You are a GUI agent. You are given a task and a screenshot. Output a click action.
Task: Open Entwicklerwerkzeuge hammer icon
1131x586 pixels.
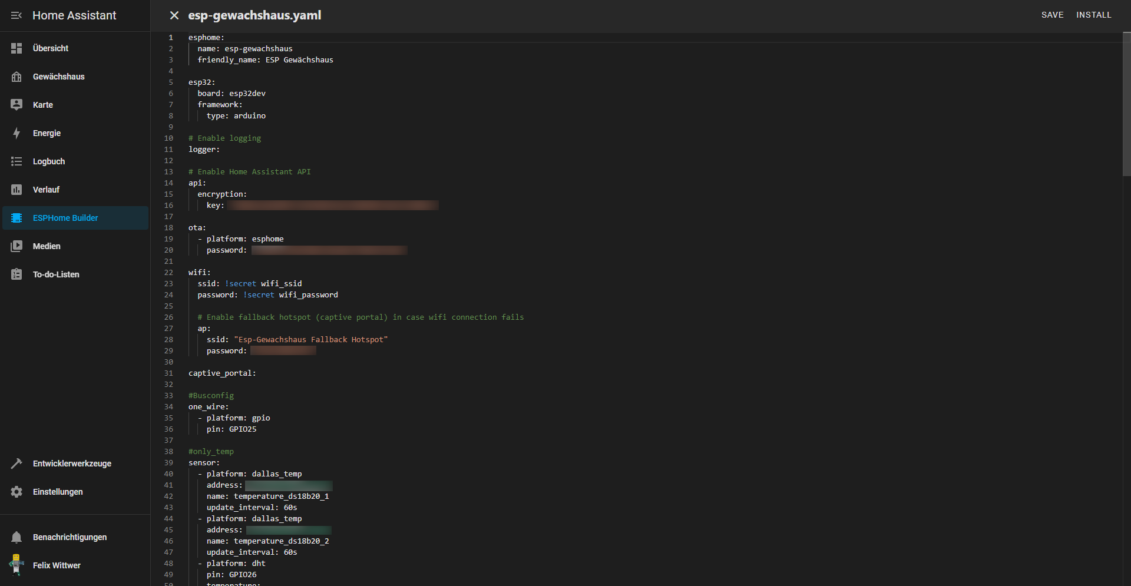[x=16, y=463]
